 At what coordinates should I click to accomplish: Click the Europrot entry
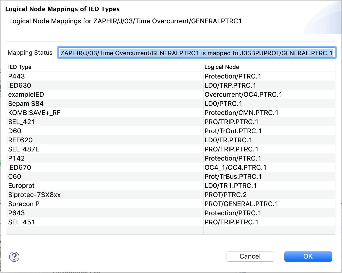click(21, 186)
